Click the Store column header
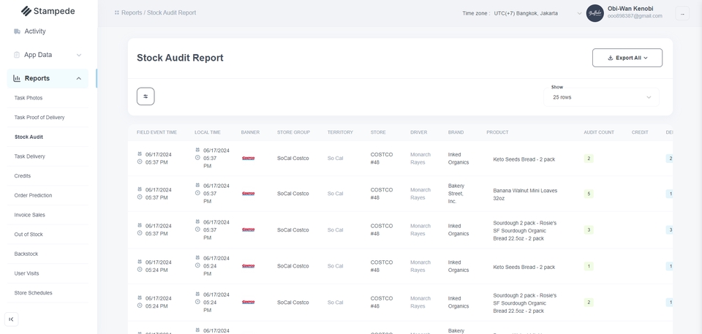This screenshot has width=702, height=334. [x=378, y=132]
